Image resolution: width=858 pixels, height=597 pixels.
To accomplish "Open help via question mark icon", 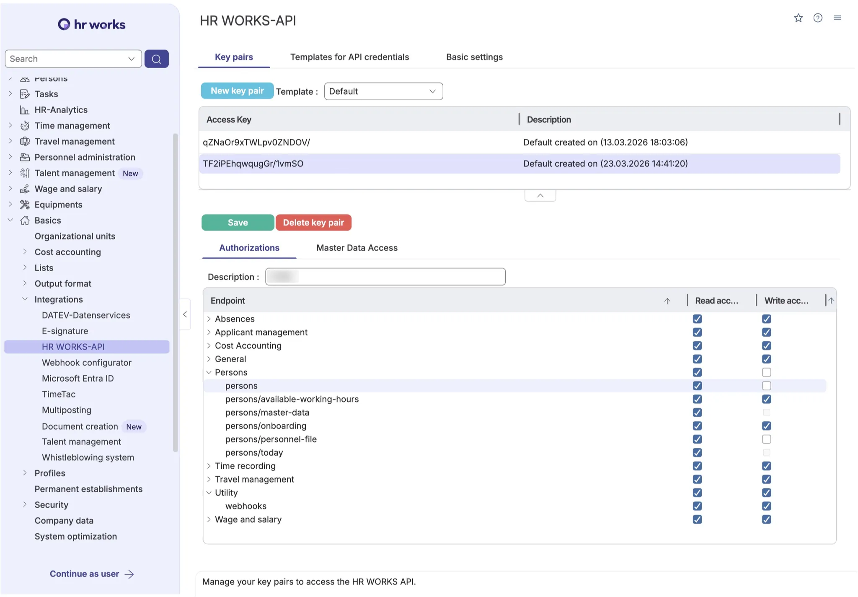I will 818,18.
